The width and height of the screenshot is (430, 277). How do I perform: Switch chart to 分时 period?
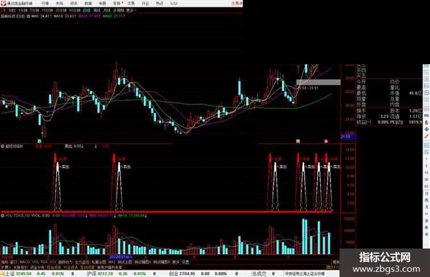pos(11,10)
